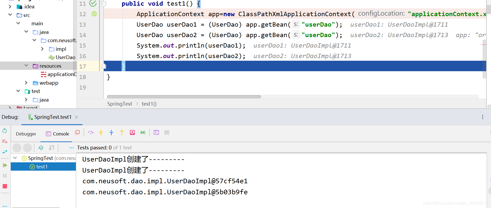Select the test1 paused test row
Screen dimensions: 491x208
[x=43, y=167]
